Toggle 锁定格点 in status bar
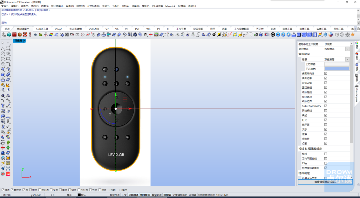This screenshot has height=198, width=360. click(115, 195)
